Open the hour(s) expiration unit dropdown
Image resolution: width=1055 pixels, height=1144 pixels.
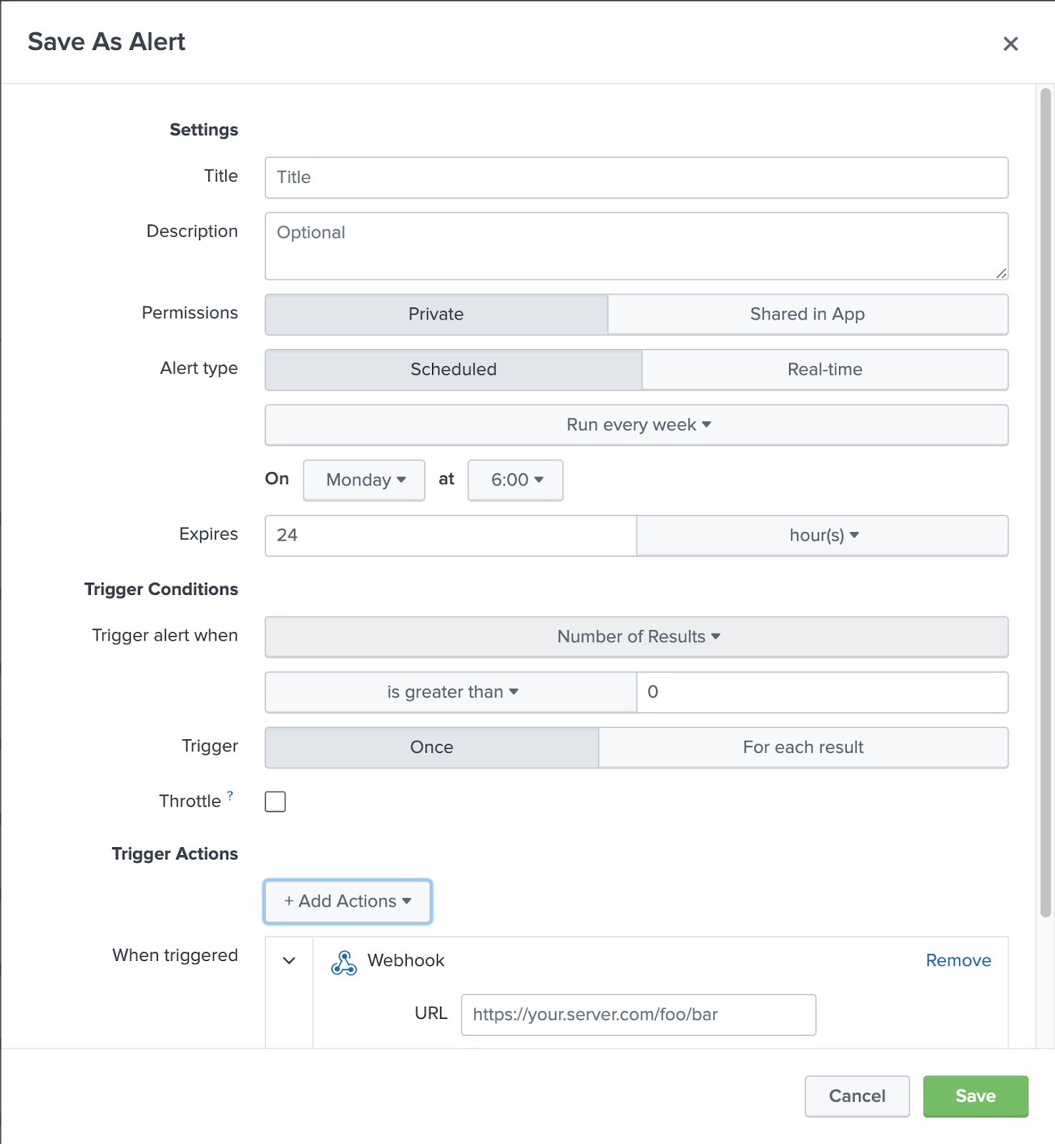tap(823, 536)
